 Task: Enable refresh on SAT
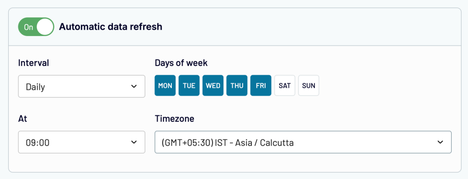point(285,85)
